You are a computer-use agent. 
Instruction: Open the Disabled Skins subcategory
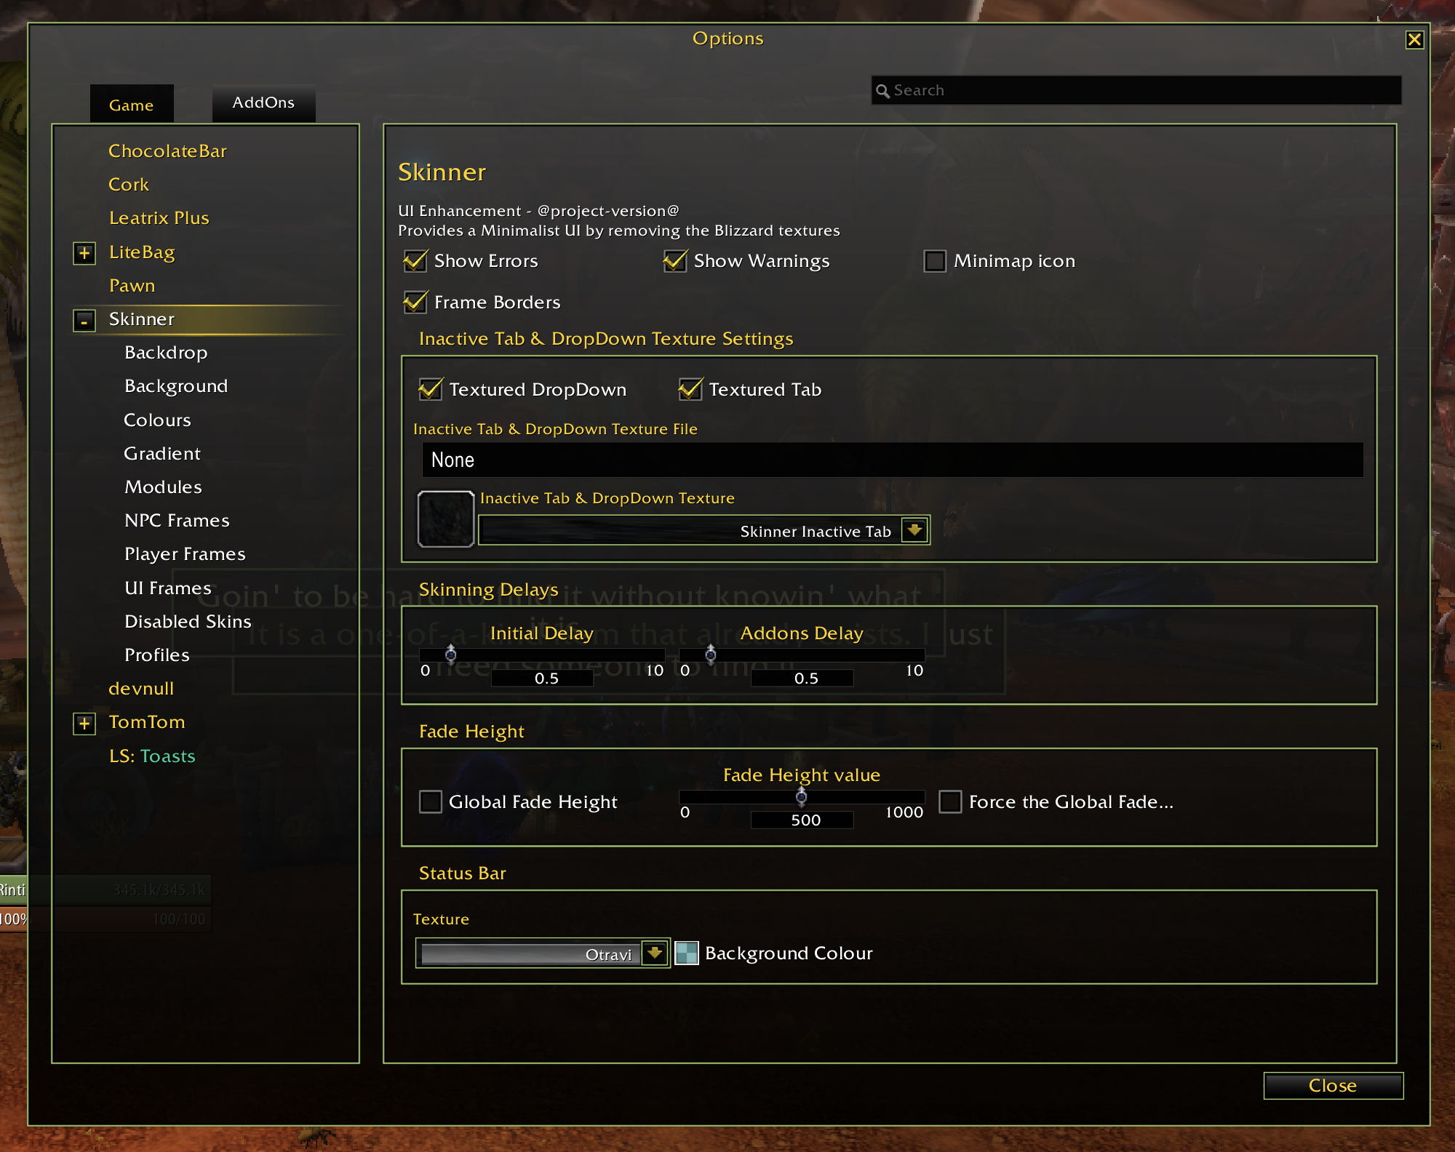(x=188, y=622)
